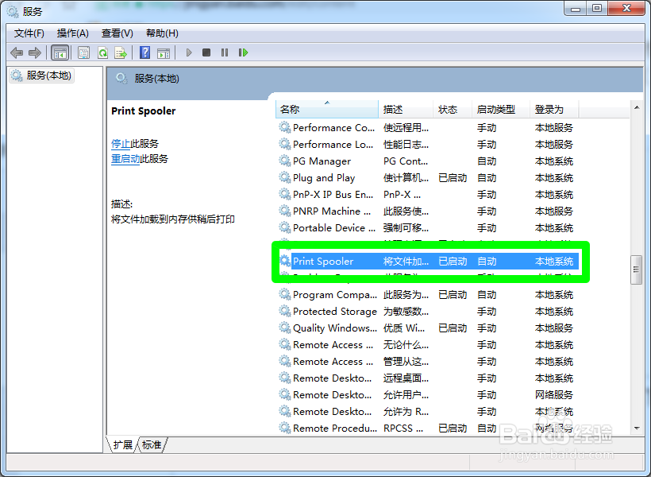
Task: Export the services list
Action: [121, 52]
